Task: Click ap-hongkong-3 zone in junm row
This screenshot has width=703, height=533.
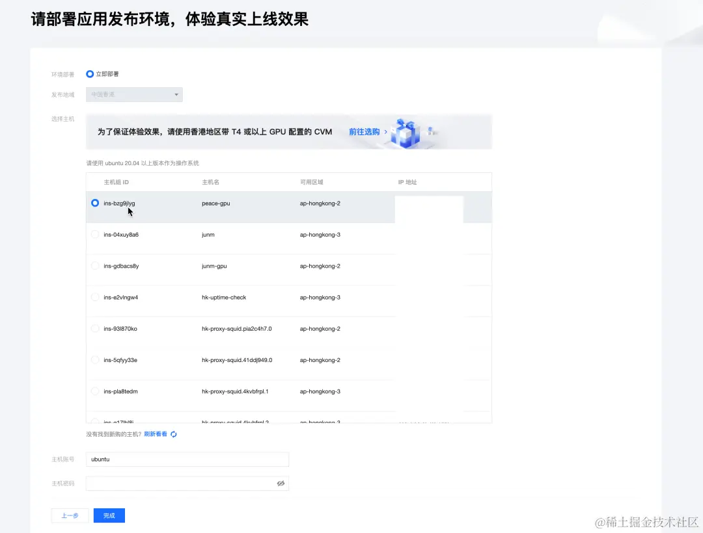Action: point(320,235)
